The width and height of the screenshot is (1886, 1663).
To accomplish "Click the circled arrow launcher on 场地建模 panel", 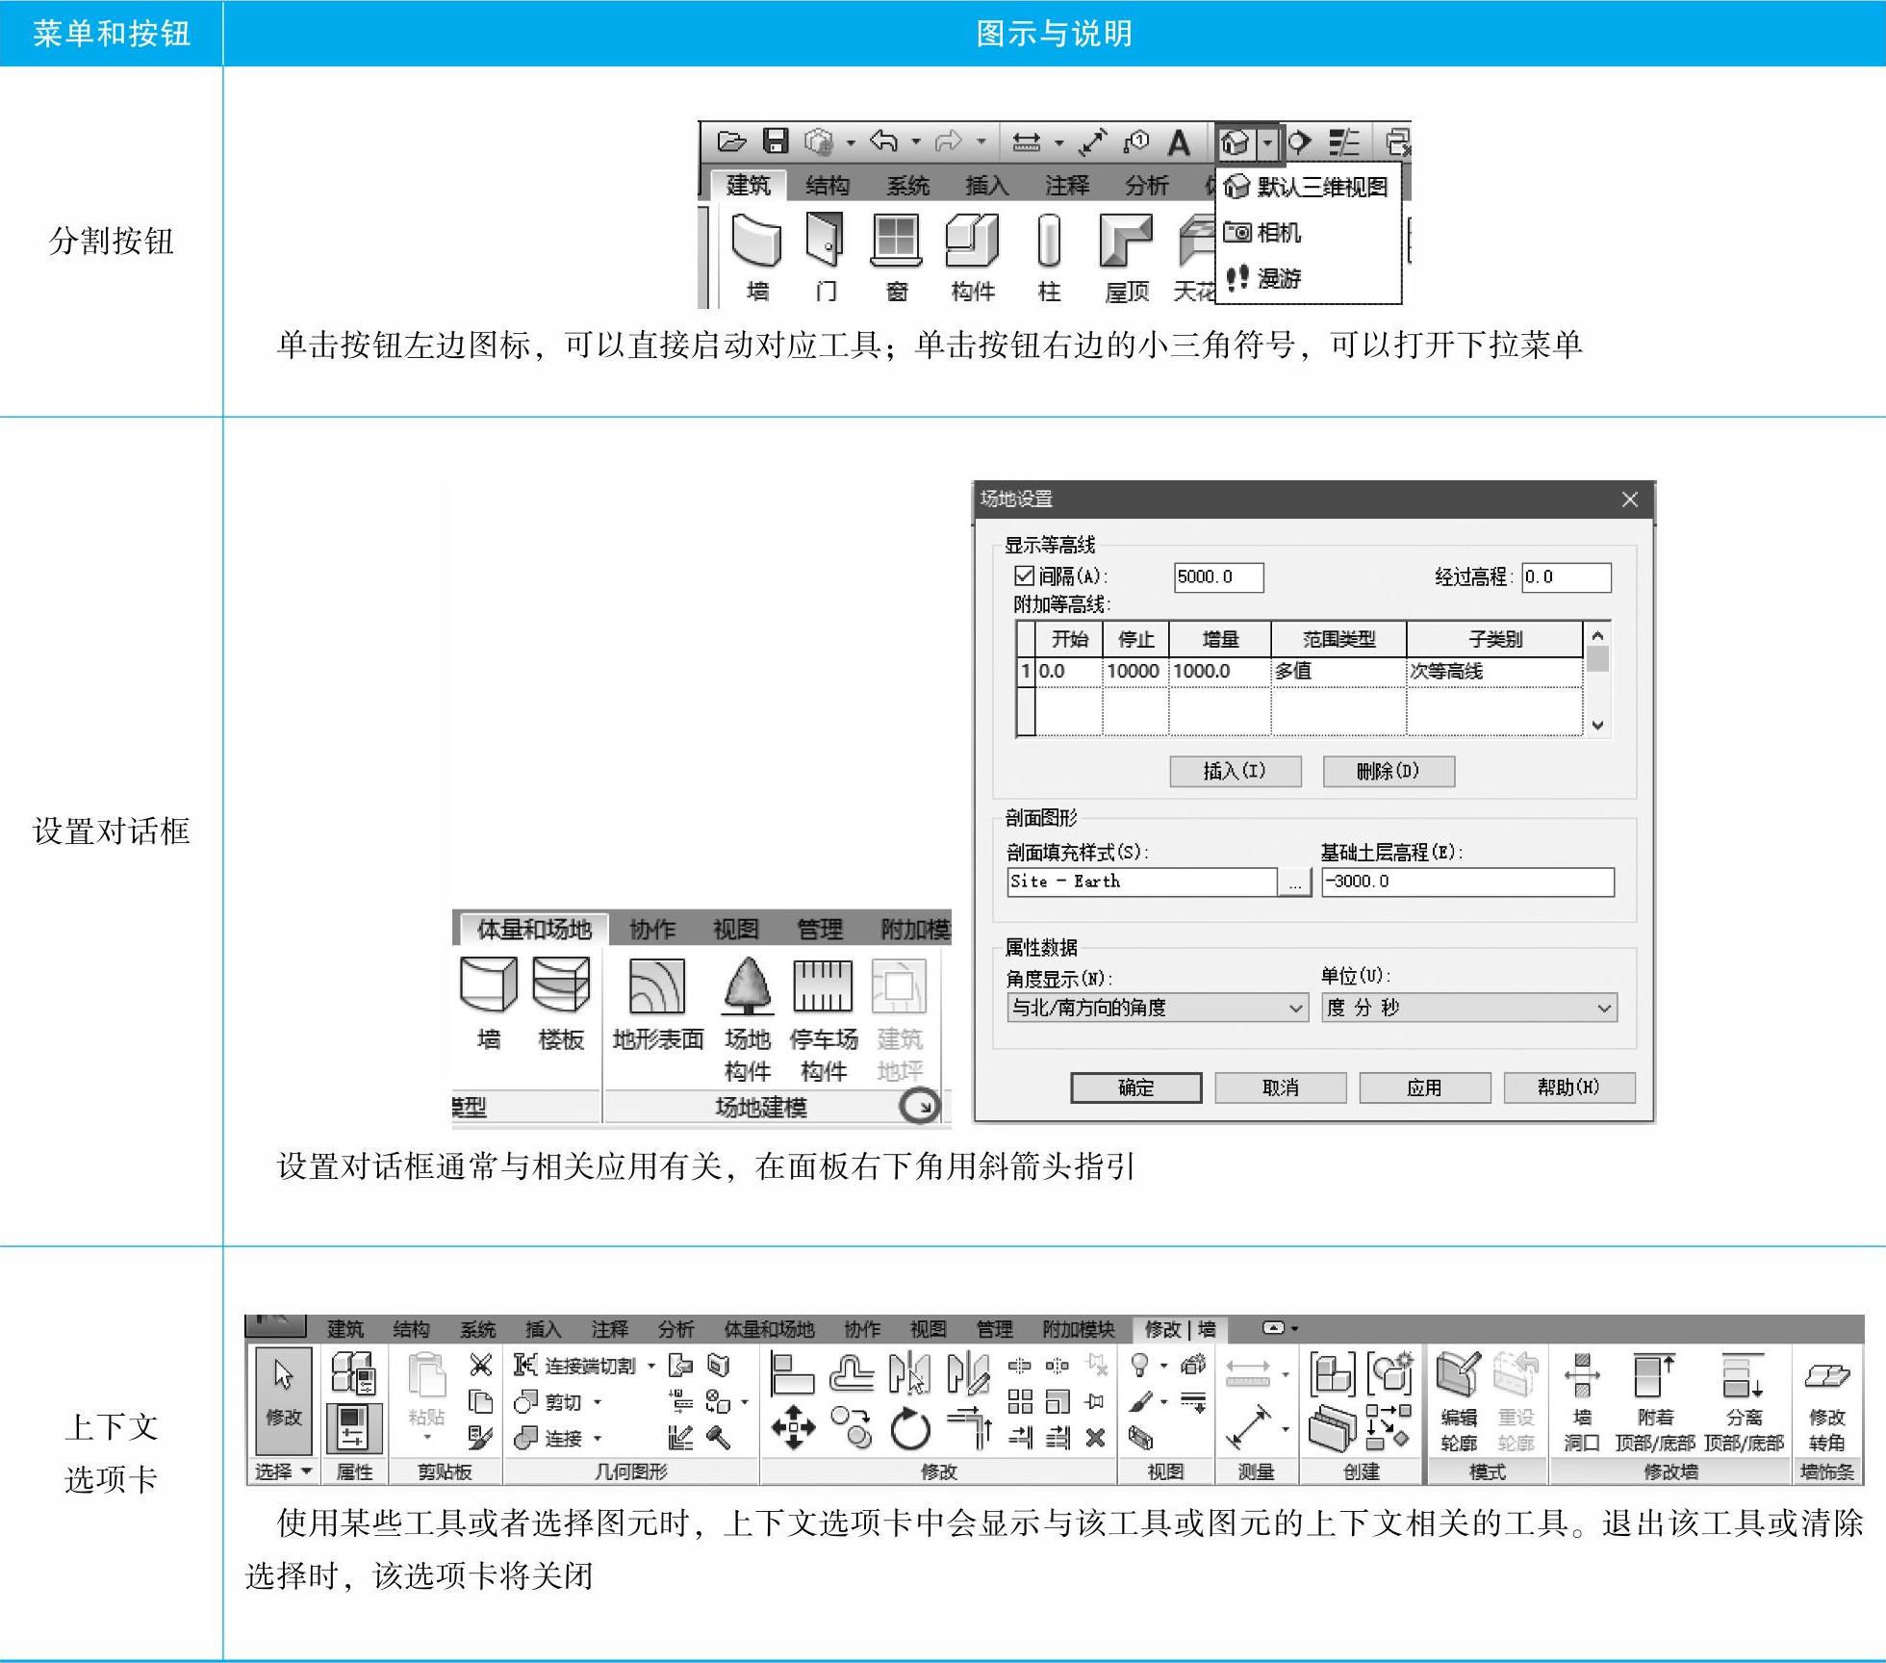I will 919,1106.
